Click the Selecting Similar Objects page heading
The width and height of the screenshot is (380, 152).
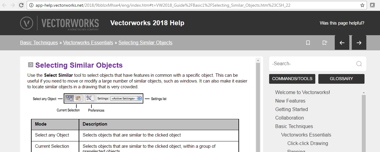coord(79,65)
